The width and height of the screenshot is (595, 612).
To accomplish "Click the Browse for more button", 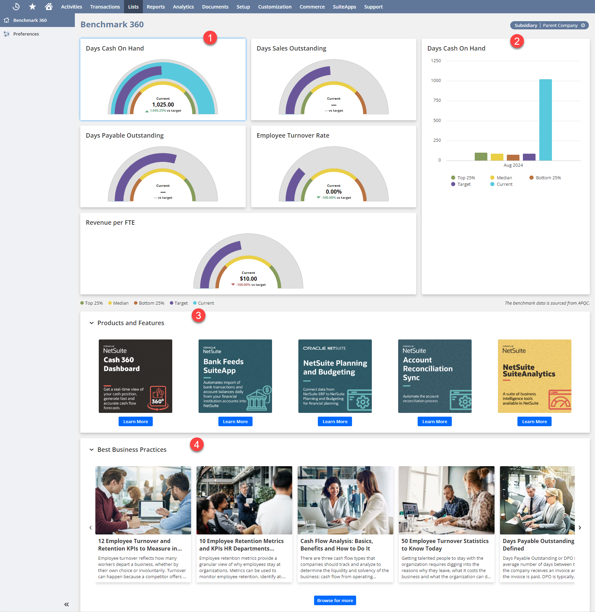I will click(335, 600).
